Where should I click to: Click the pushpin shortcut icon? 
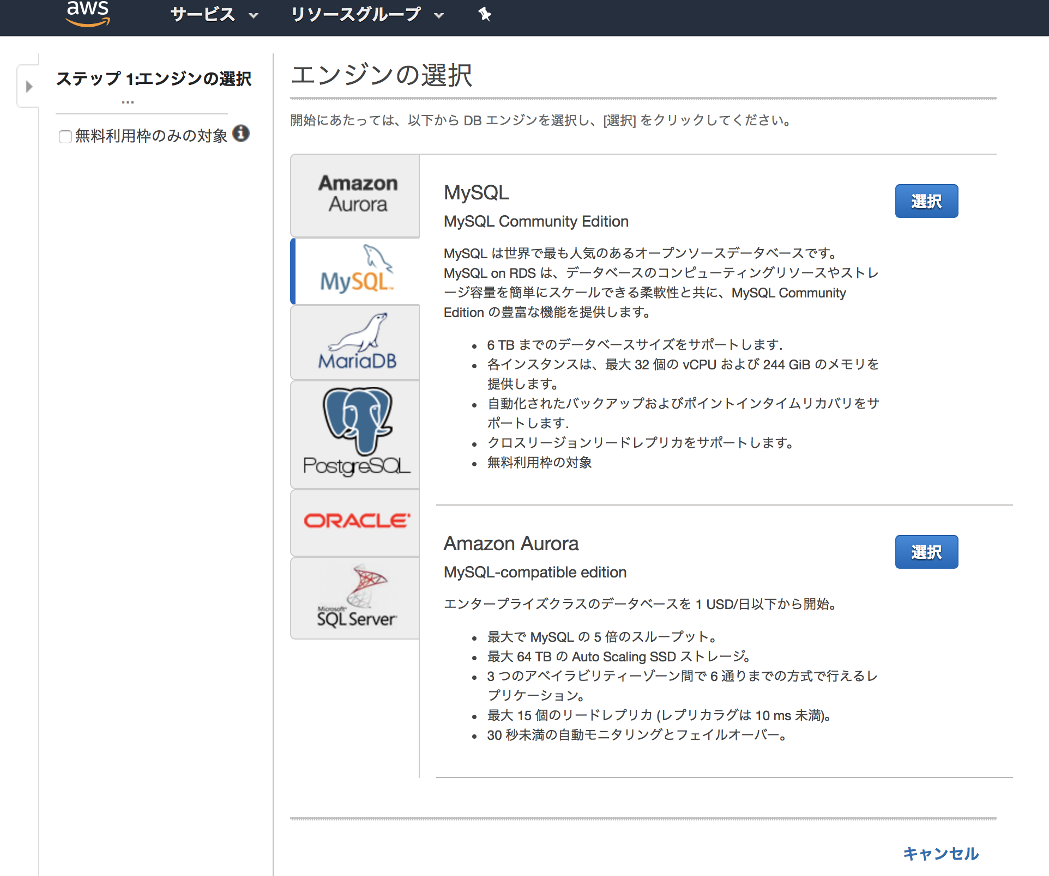[x=485, y=14]
